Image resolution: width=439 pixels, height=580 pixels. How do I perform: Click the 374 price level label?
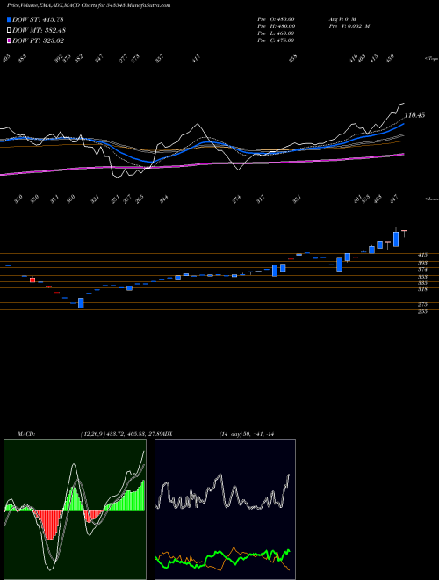coord(422,270)
